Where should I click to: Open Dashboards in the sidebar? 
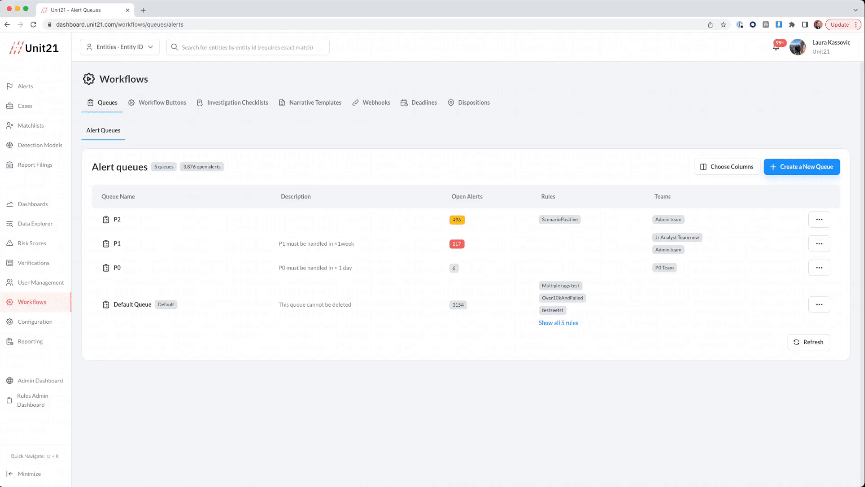point(32,204)
